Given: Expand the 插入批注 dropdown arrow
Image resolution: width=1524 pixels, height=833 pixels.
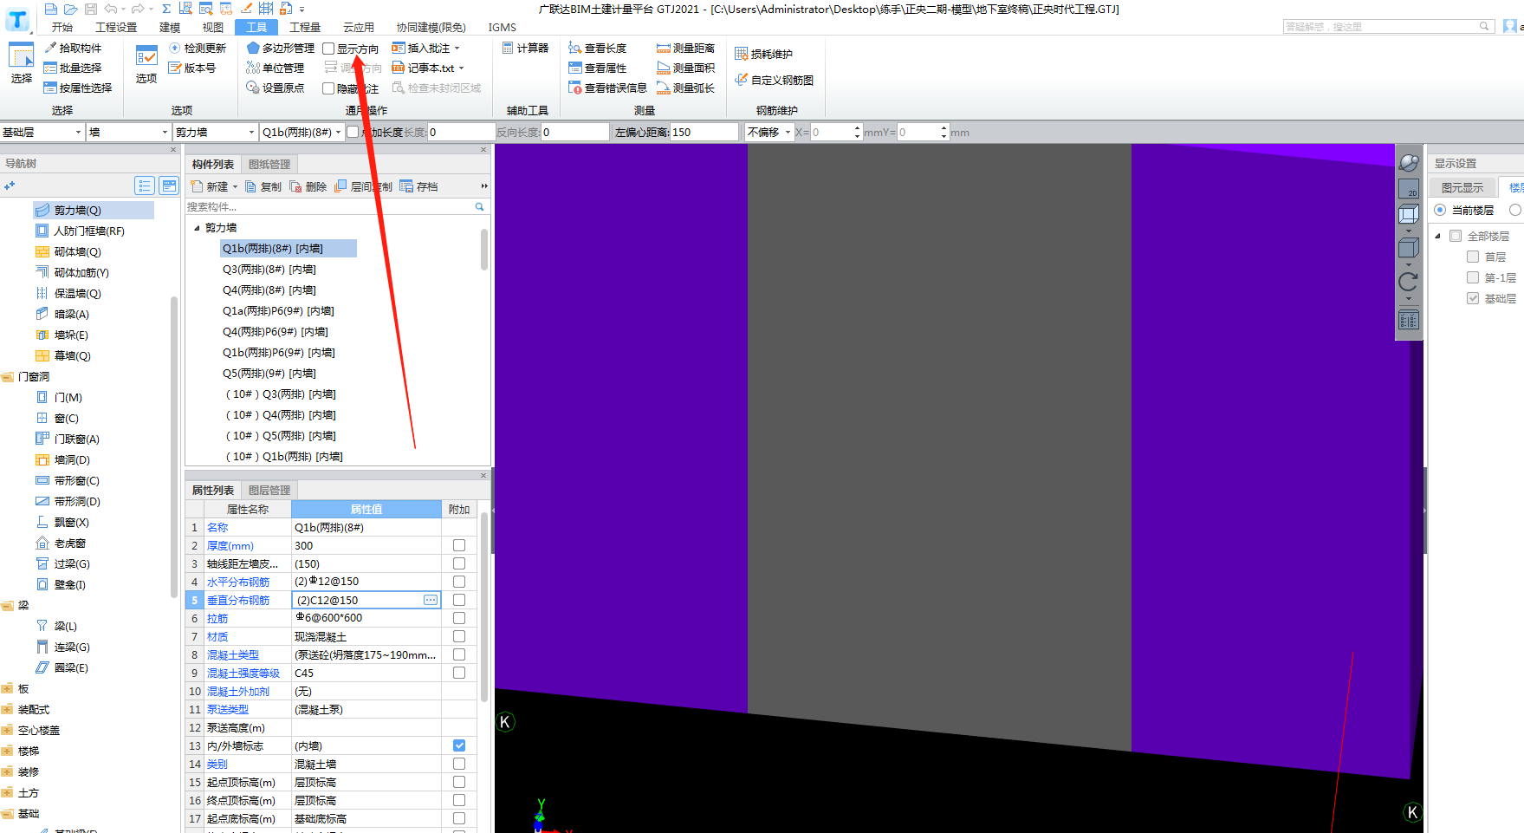Looking at the screenshot, I should click(457, 49).
